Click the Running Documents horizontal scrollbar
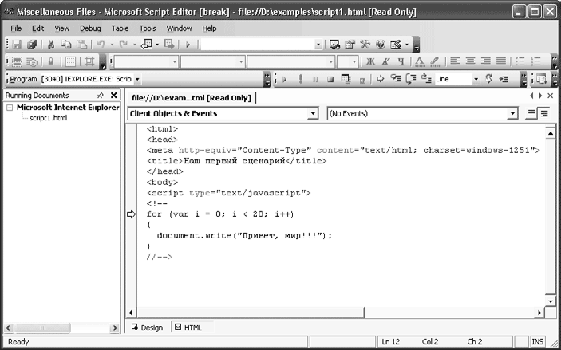This screenshot has width=561, height=350. click(60, 328)
